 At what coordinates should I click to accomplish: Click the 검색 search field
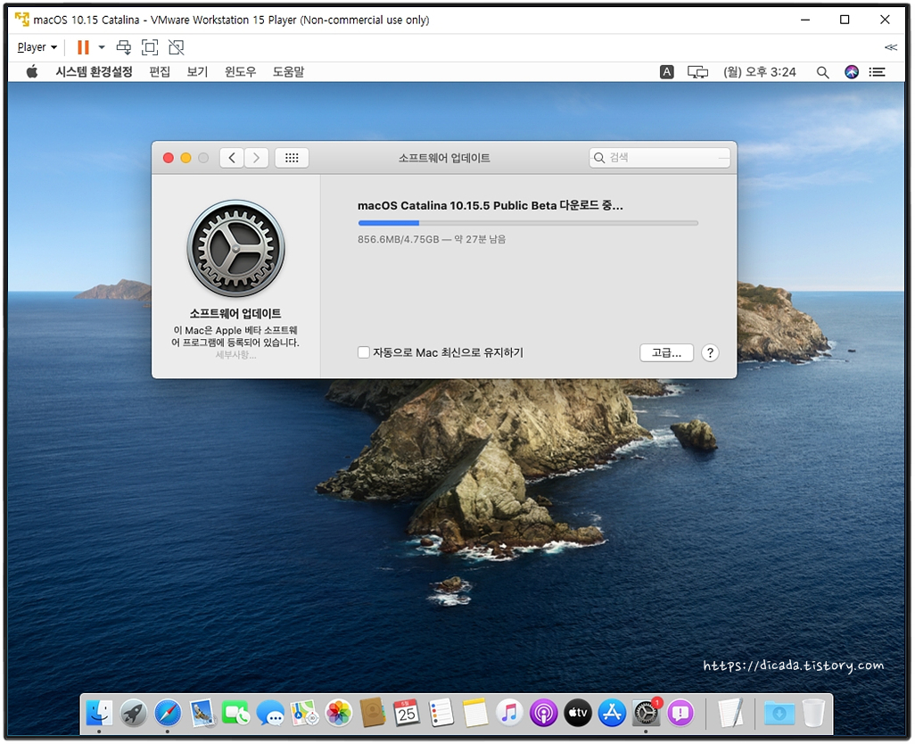coord(659,158)
